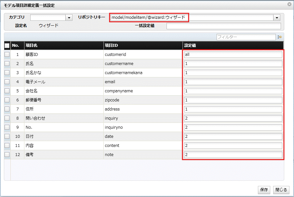Screen dimensions: 294x197
Task: Edit the 設定値 field for customernamekana
Action: point(233,73)
